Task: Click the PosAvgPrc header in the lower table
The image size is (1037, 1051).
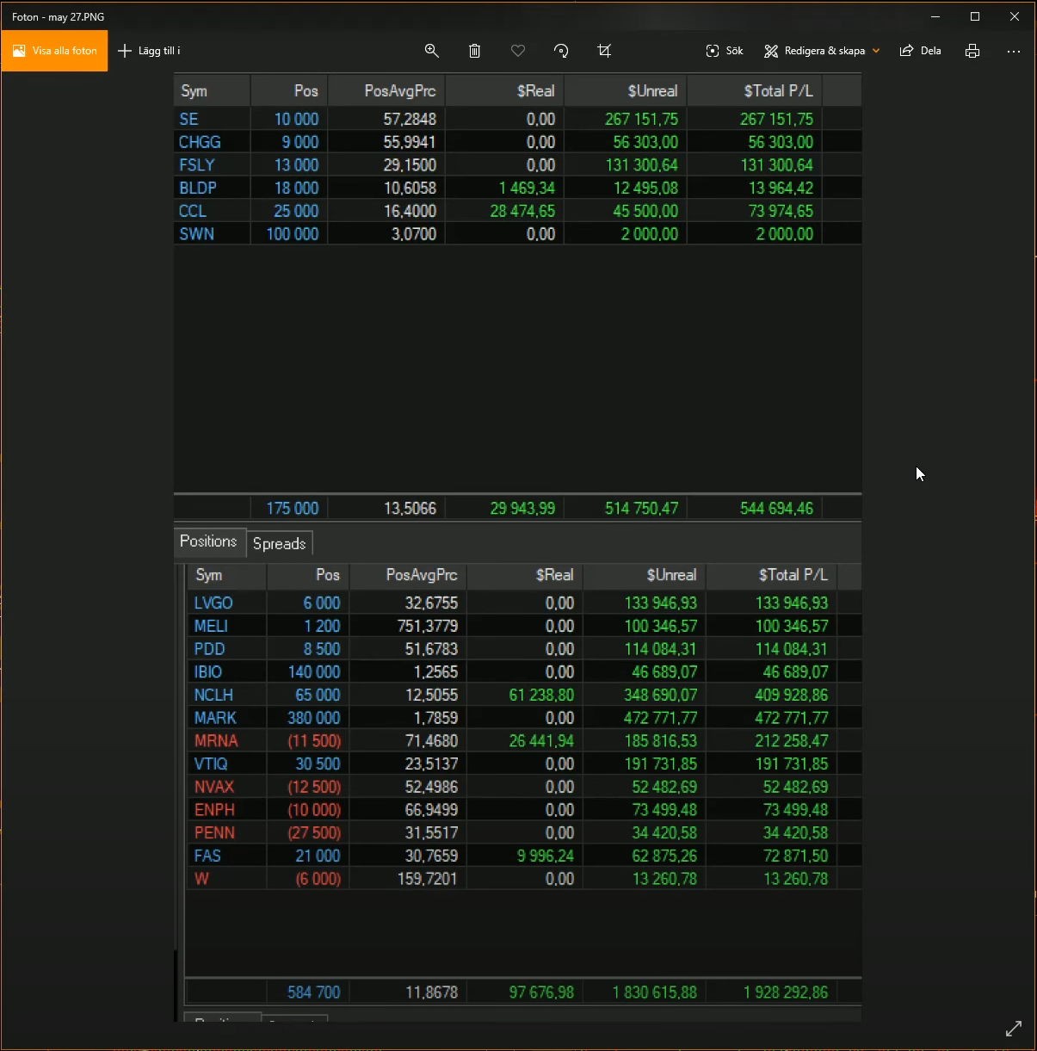Action: pyautogui.click(x=422, y=575)
